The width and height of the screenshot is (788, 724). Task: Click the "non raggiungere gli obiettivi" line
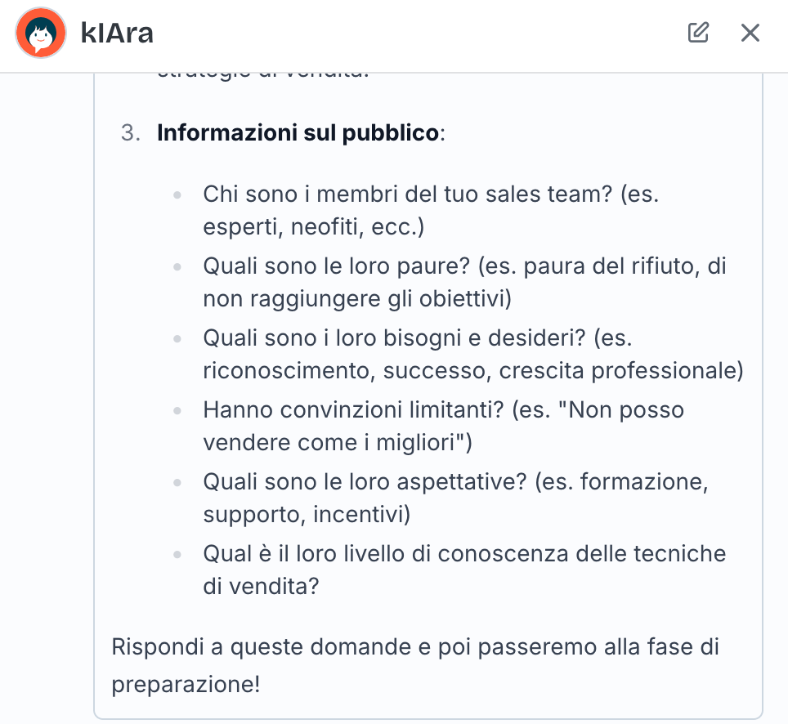357,298
